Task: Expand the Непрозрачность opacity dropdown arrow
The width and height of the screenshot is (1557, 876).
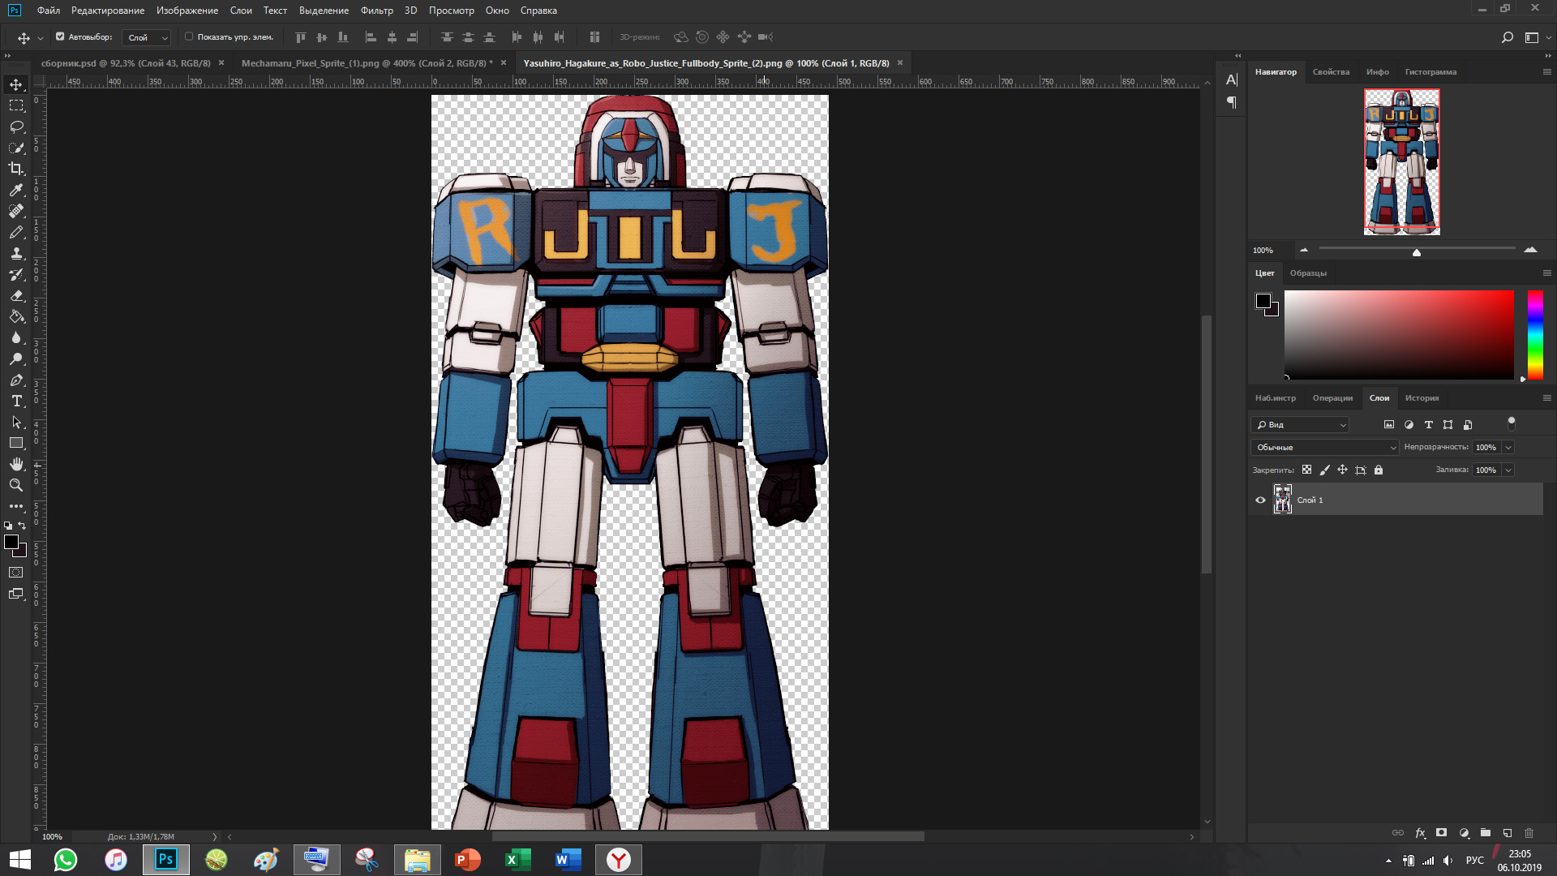Action: click(x=1508, y=447)
